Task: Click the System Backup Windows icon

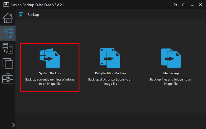Action: pyautogui.click(x=50, y=58)
